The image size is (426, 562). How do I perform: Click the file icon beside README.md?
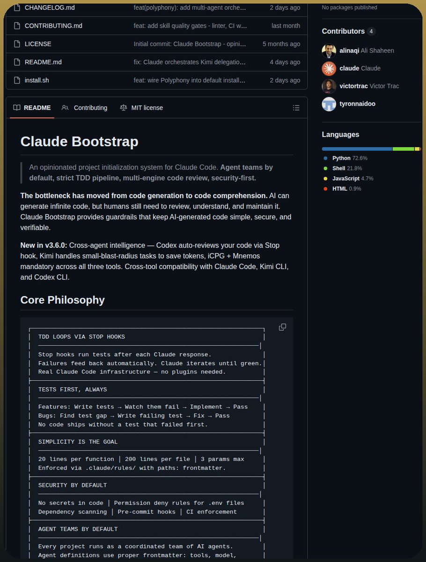17,62
